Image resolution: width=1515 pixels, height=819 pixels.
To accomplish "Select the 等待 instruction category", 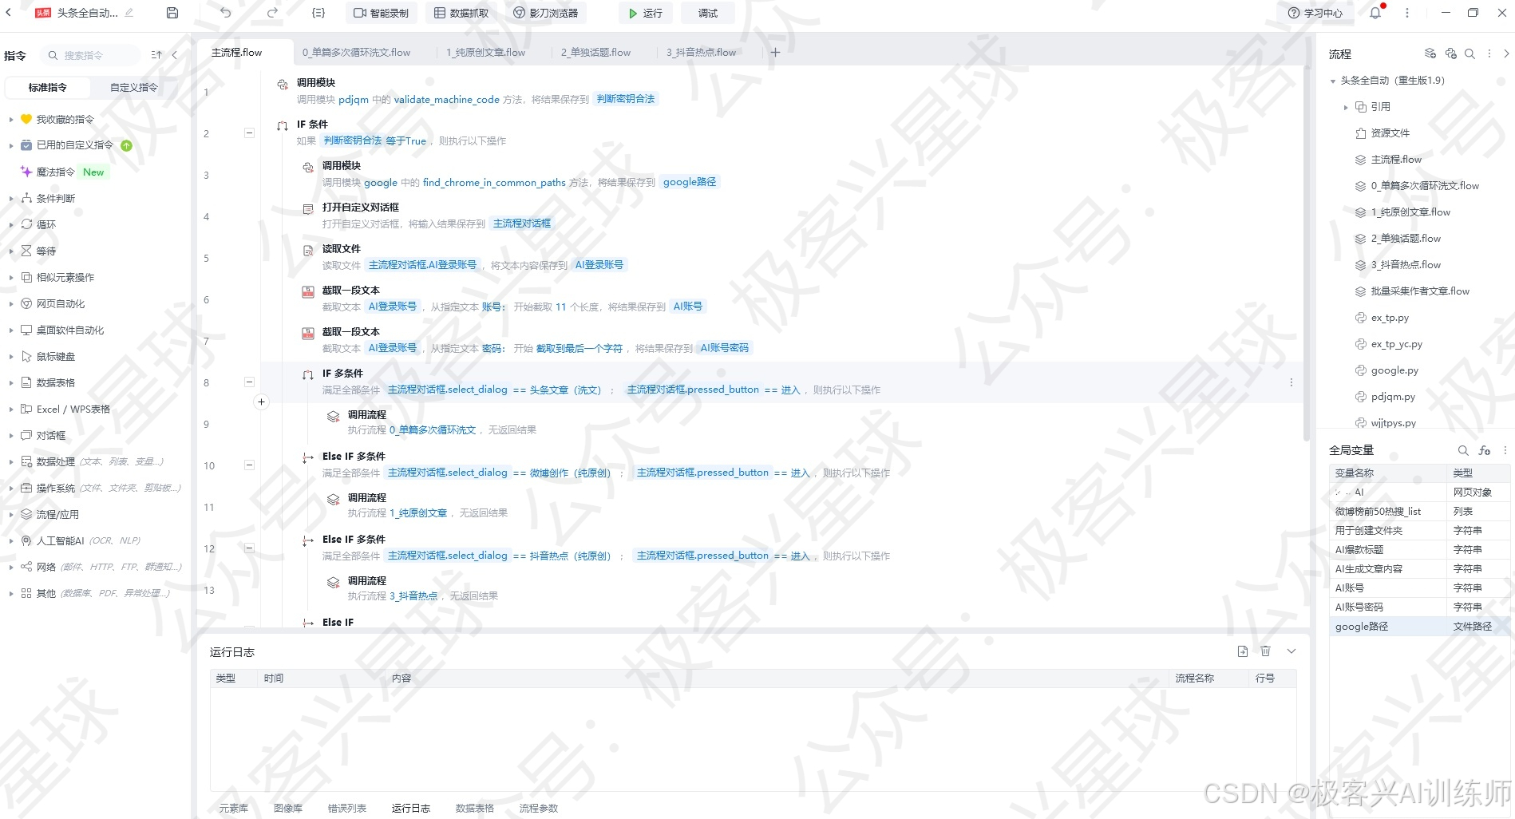I will 46,251.
